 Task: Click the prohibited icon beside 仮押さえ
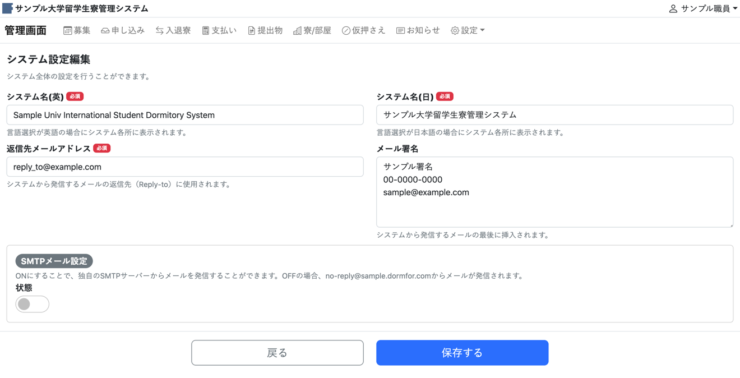346,31
